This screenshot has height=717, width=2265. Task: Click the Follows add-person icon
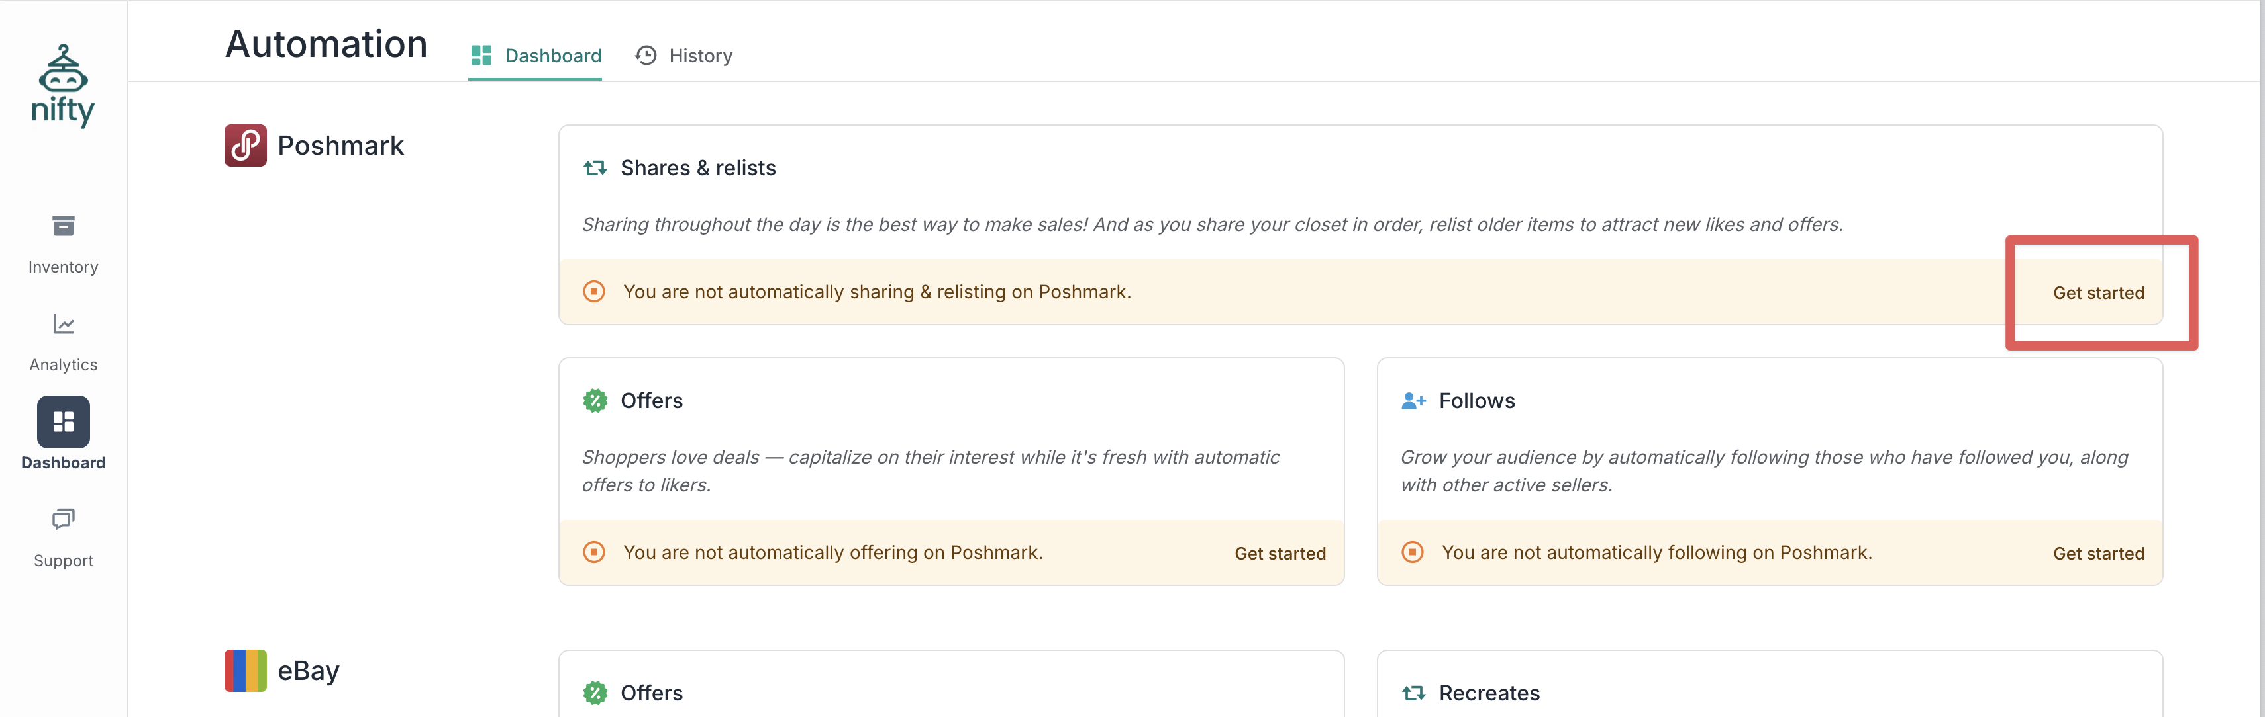click(x=1413, y=401)
